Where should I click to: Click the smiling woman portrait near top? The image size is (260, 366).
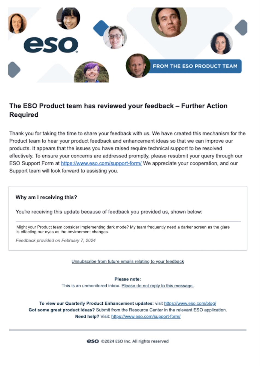(x=68, y=18)
